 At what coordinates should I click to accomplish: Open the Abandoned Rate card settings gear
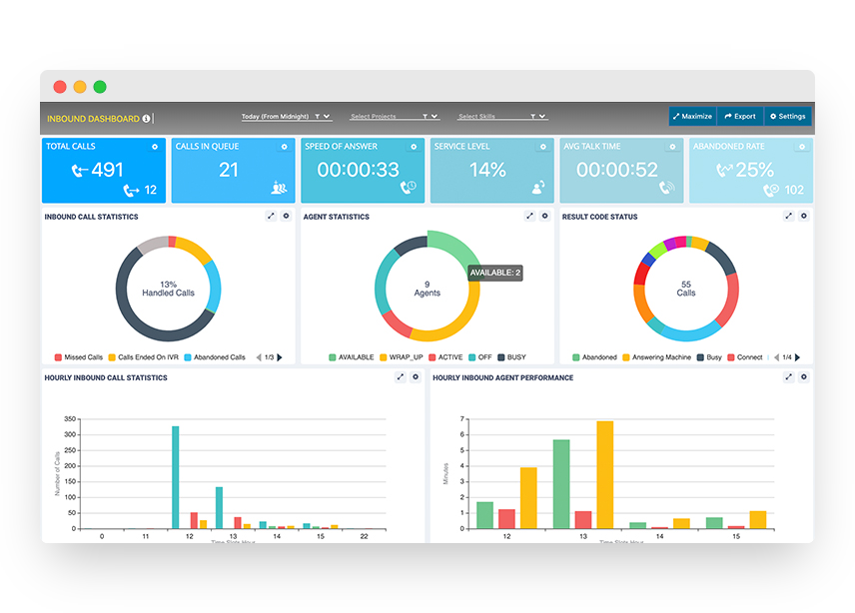click(801, 147)
